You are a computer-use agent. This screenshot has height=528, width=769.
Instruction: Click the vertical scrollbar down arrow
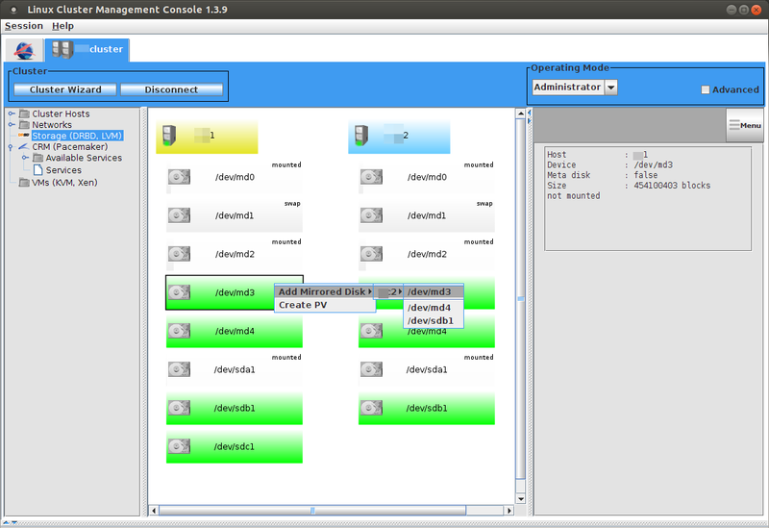pos(520,498)
